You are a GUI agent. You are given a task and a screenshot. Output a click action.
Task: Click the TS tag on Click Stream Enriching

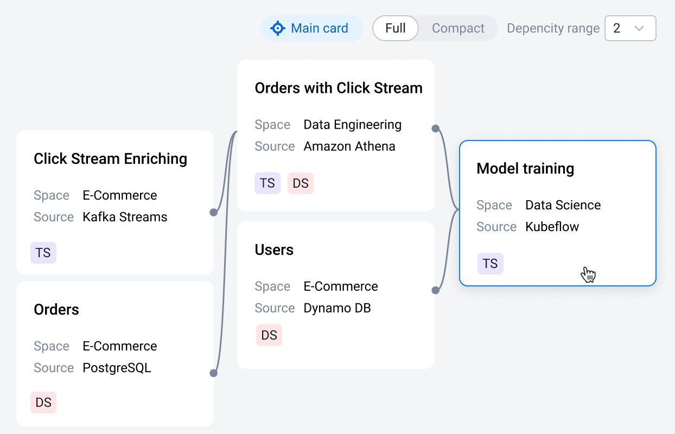click(x=43, y=253)
